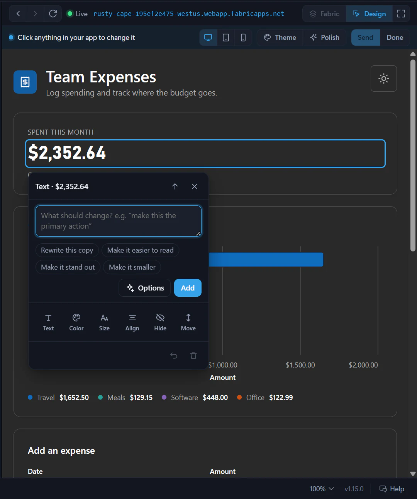Click the green Live status indicator
Viewport: 417px width, 499px height.
[70, 14]
